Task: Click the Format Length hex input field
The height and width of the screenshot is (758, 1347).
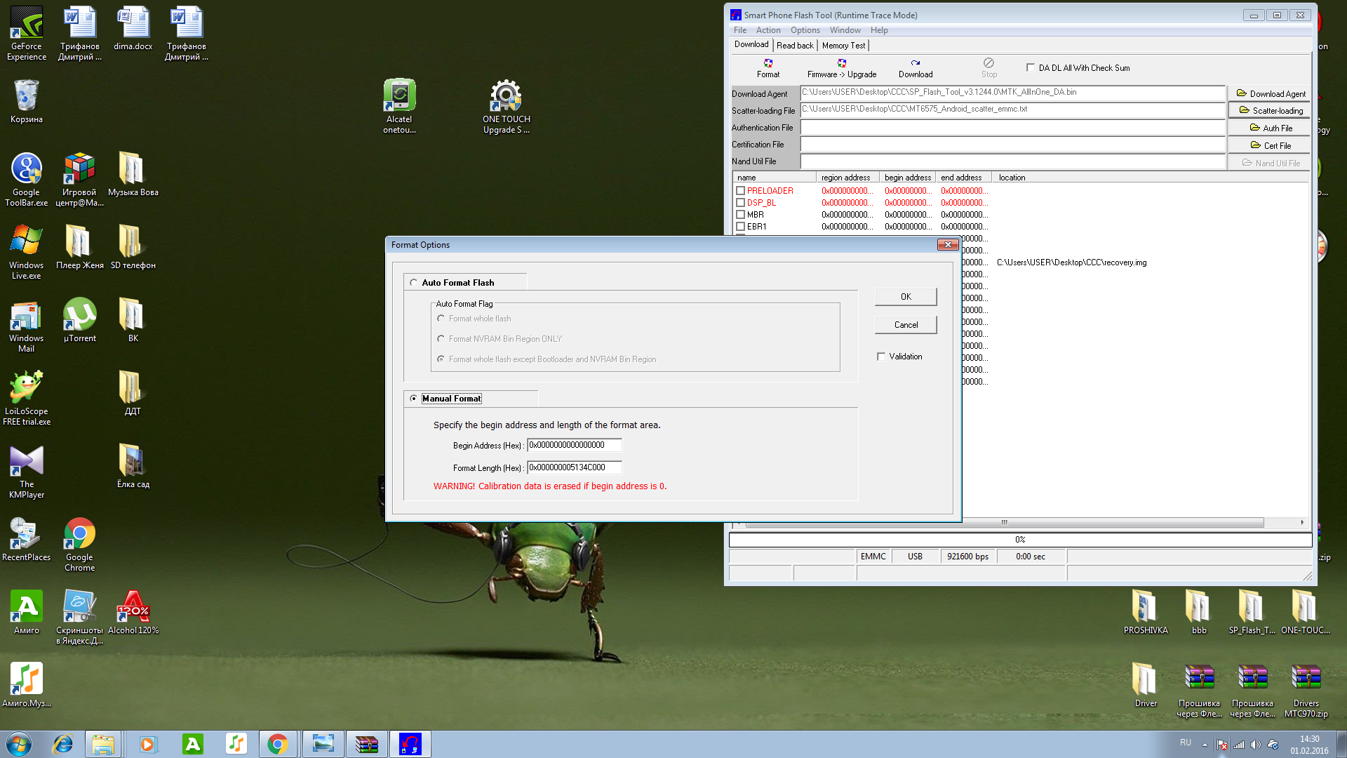Action: coord(574,467)
